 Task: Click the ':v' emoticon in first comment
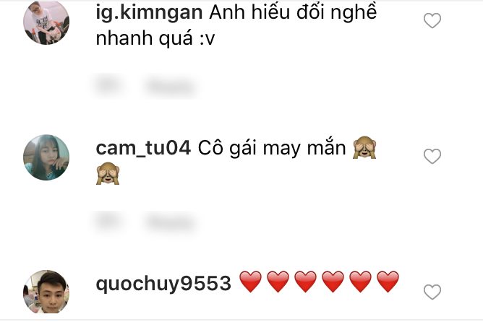click(x=206, y=39)
